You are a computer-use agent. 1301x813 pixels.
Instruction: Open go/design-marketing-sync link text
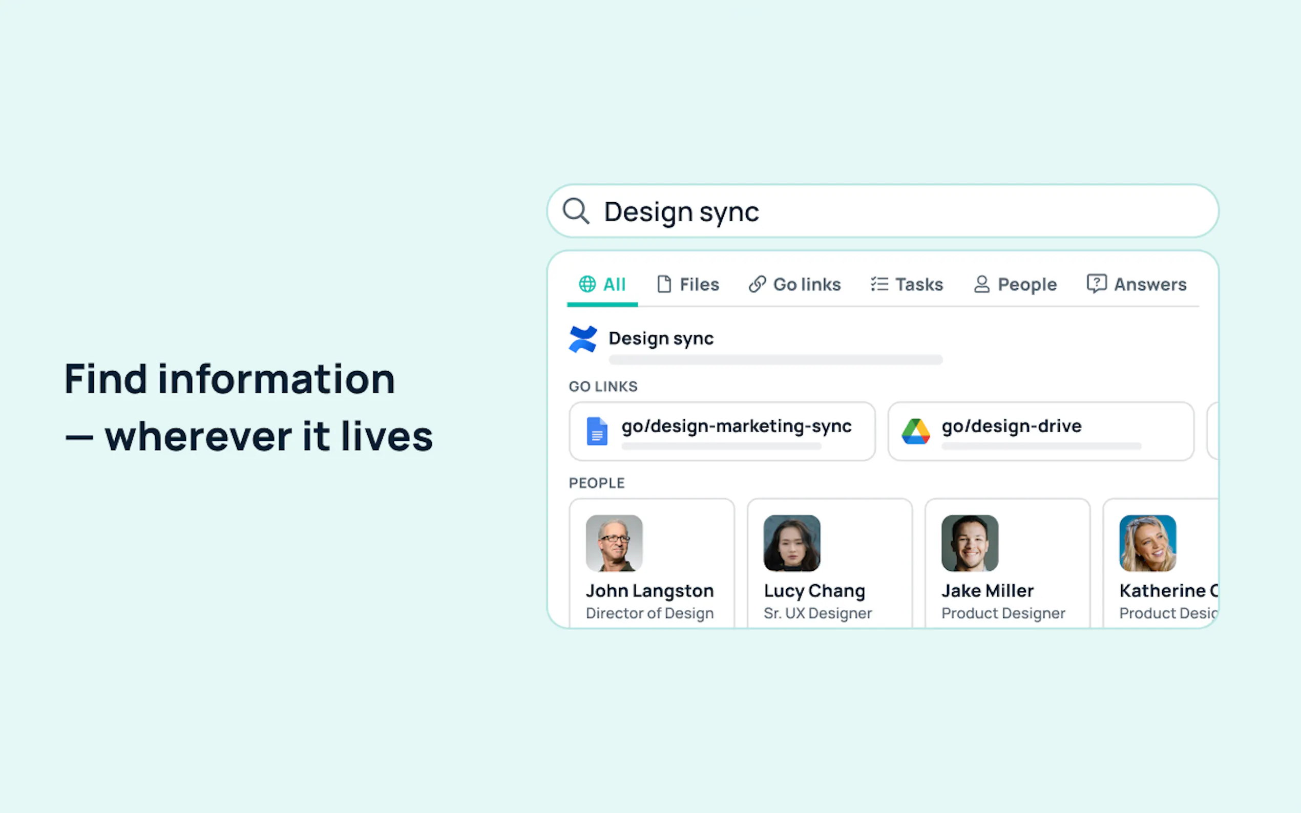click(736, 426)
